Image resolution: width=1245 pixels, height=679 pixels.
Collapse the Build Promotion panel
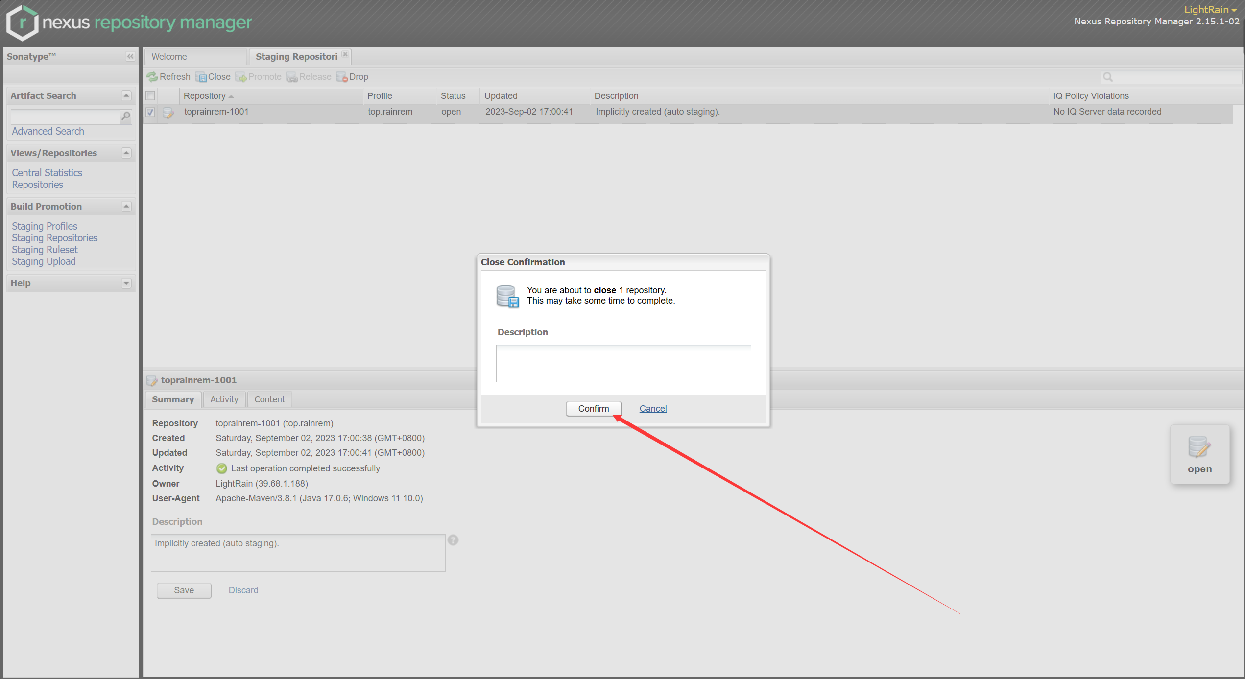pos(126,206)
